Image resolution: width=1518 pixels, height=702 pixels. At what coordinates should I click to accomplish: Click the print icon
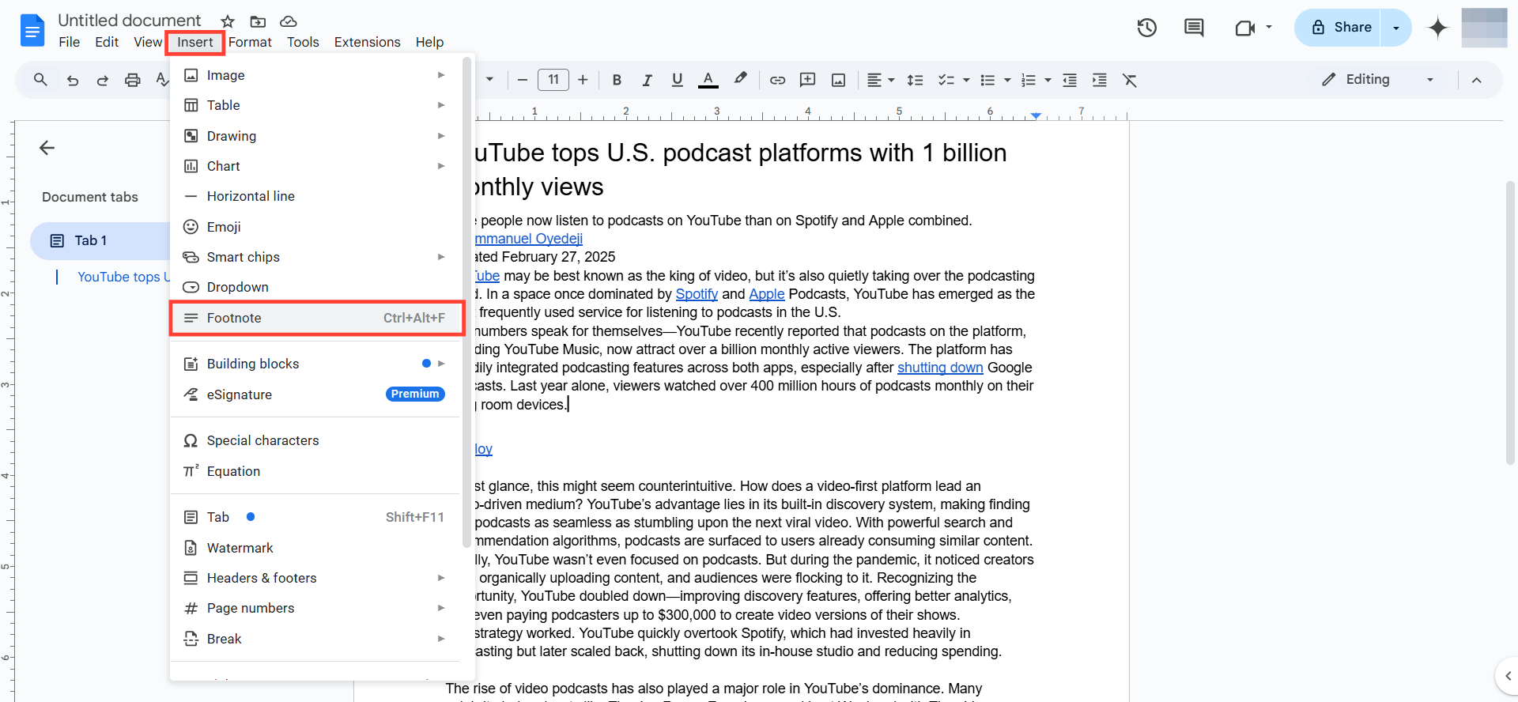pos(133,80)
